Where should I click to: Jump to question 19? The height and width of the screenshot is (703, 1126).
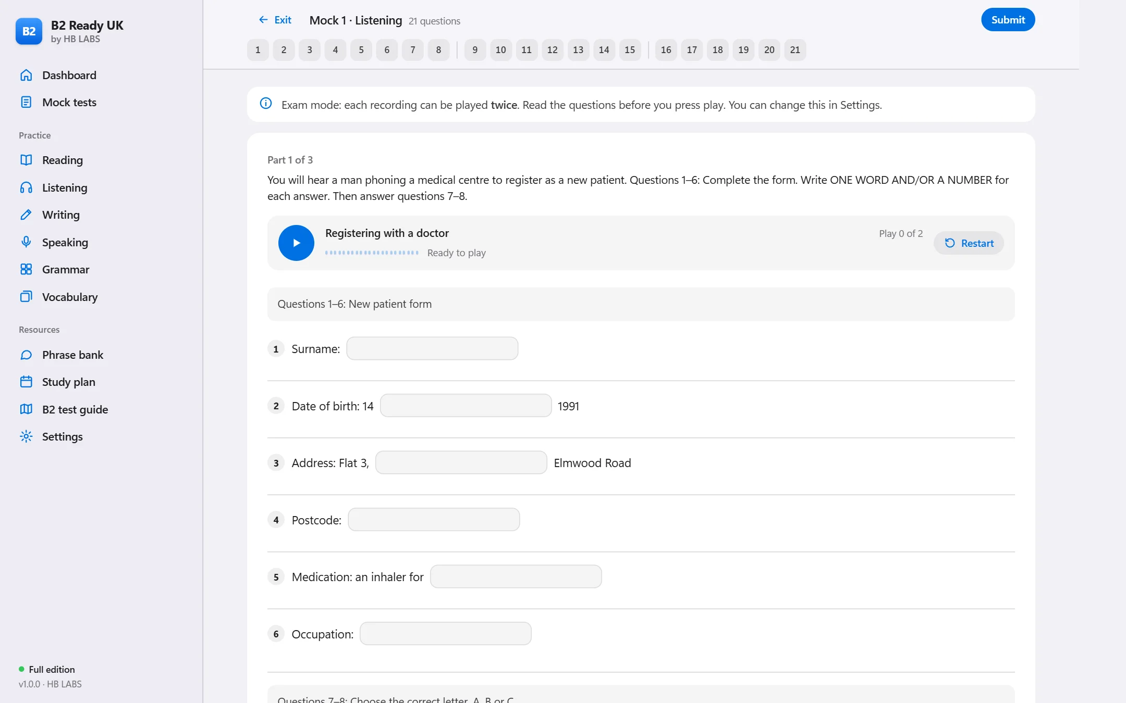(x=743, y=50)
